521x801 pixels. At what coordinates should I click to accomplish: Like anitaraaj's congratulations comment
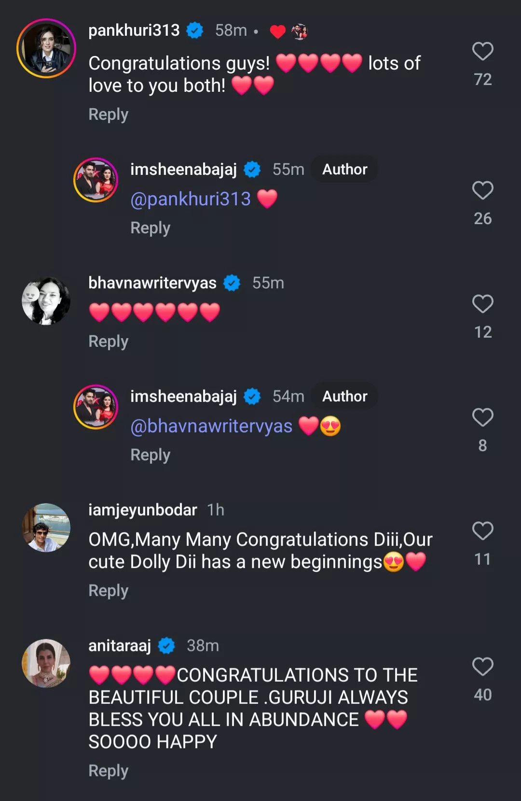click(x=482, y=667)
